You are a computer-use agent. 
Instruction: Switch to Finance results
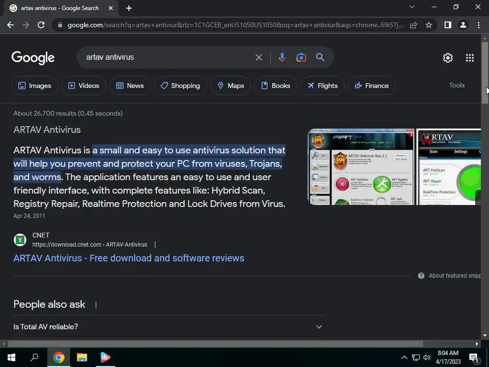point(372,86)
